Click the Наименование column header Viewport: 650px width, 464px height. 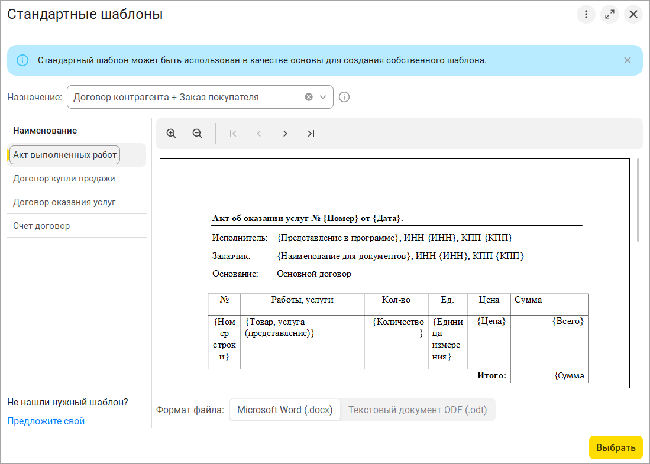(45, 131)
